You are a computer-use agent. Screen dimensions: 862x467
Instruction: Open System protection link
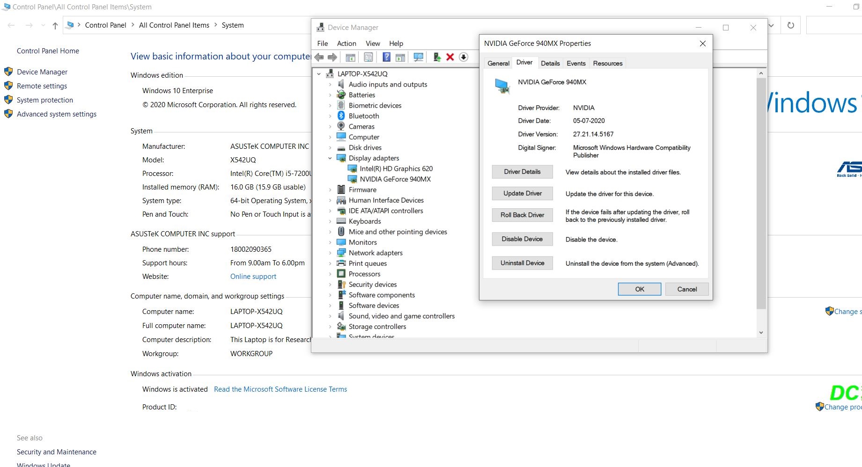[x=45, y=100]
